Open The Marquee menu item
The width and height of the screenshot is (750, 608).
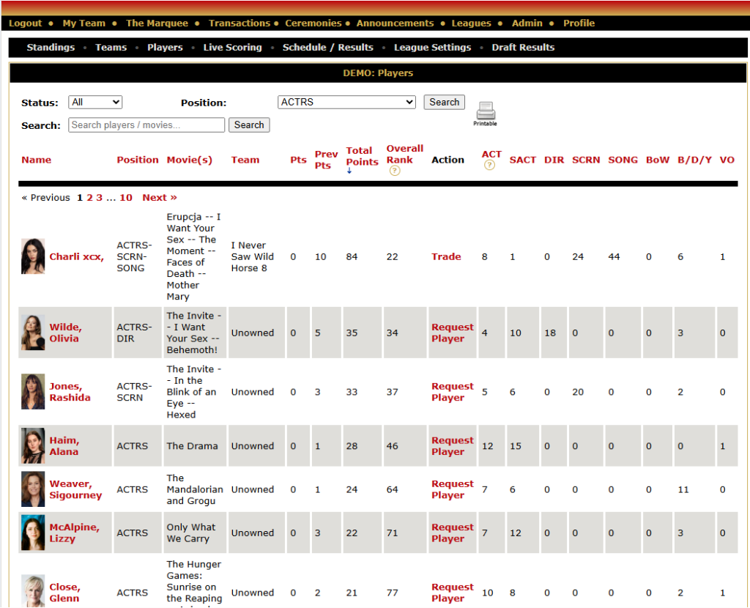tap(157, 23)
